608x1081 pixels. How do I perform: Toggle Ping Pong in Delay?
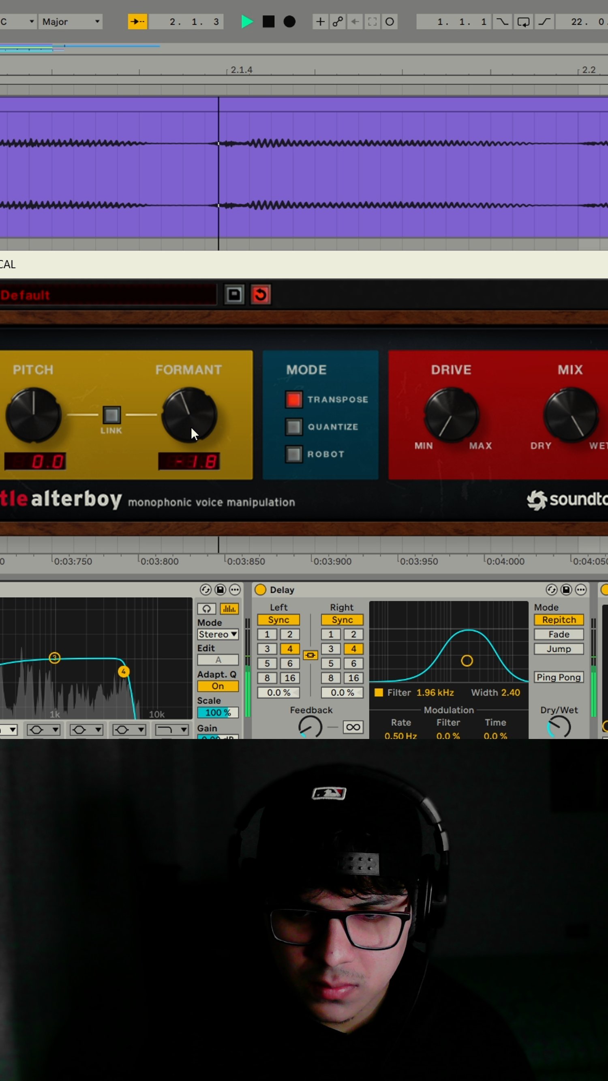click(559, 677)
